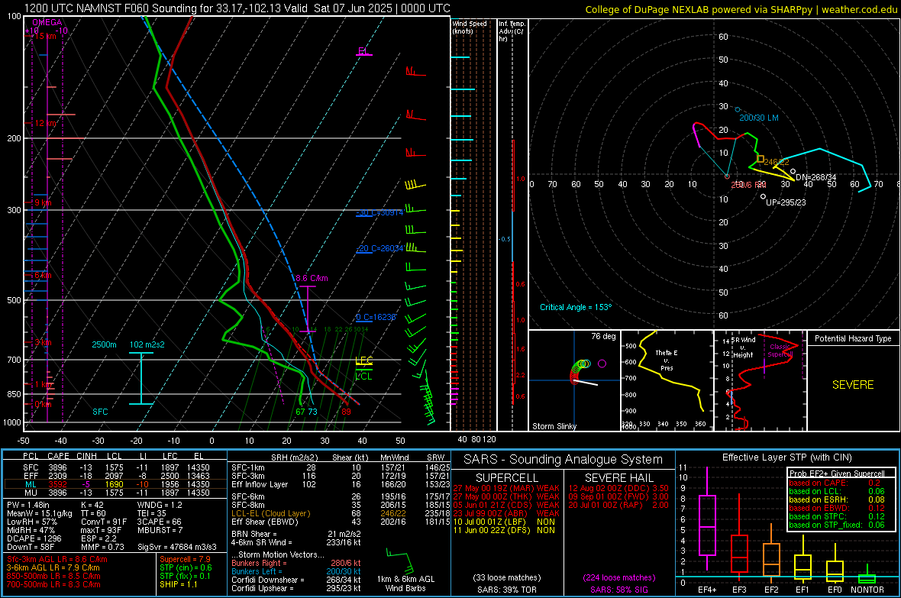Click the 6 km height marker
Viewport: 901px width, 598px height.
[x=43, y=276]
